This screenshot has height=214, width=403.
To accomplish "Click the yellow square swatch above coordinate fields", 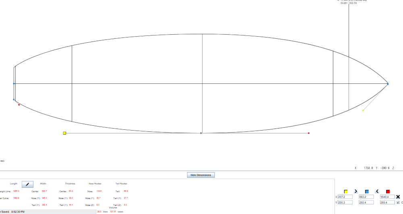I will pos(346,191).
